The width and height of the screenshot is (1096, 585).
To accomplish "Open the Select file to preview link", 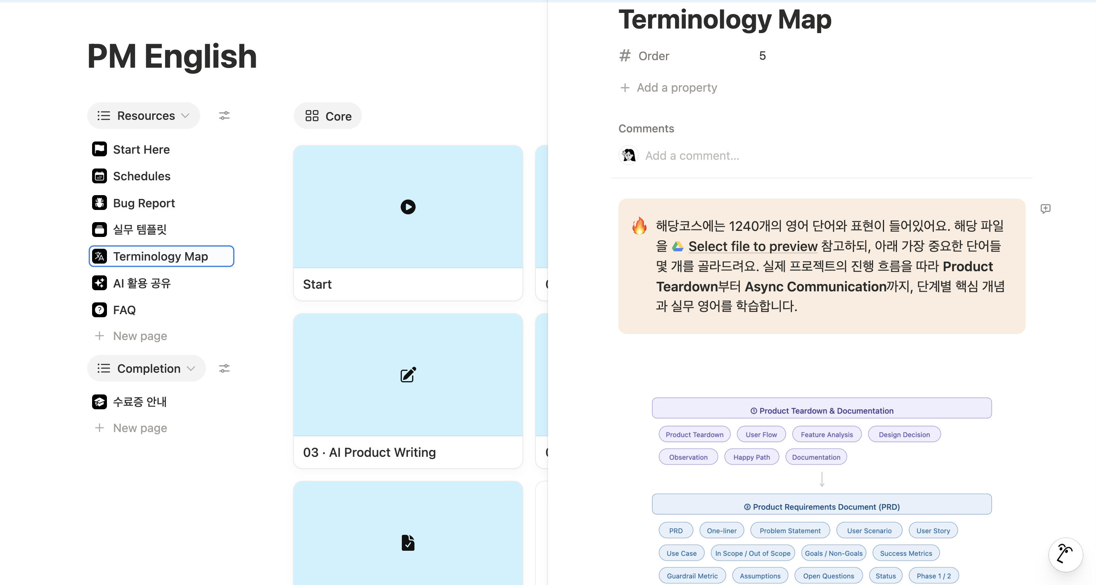I will 753,246.
